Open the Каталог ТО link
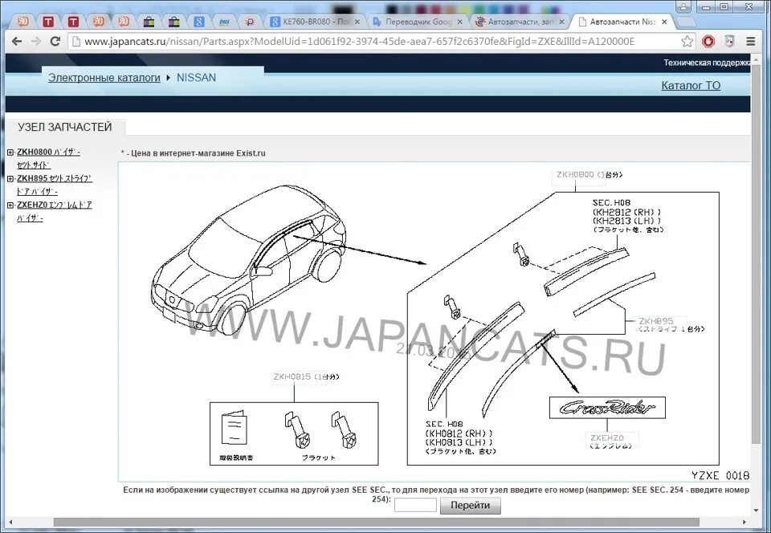 click(691, 85)
